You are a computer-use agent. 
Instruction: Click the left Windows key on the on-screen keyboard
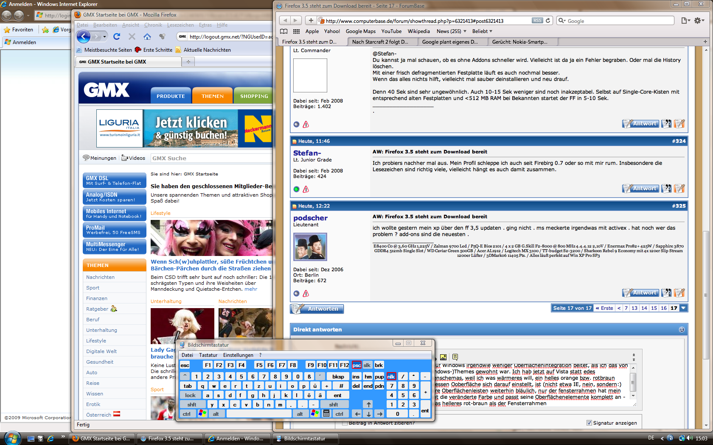tap(202, 414)
